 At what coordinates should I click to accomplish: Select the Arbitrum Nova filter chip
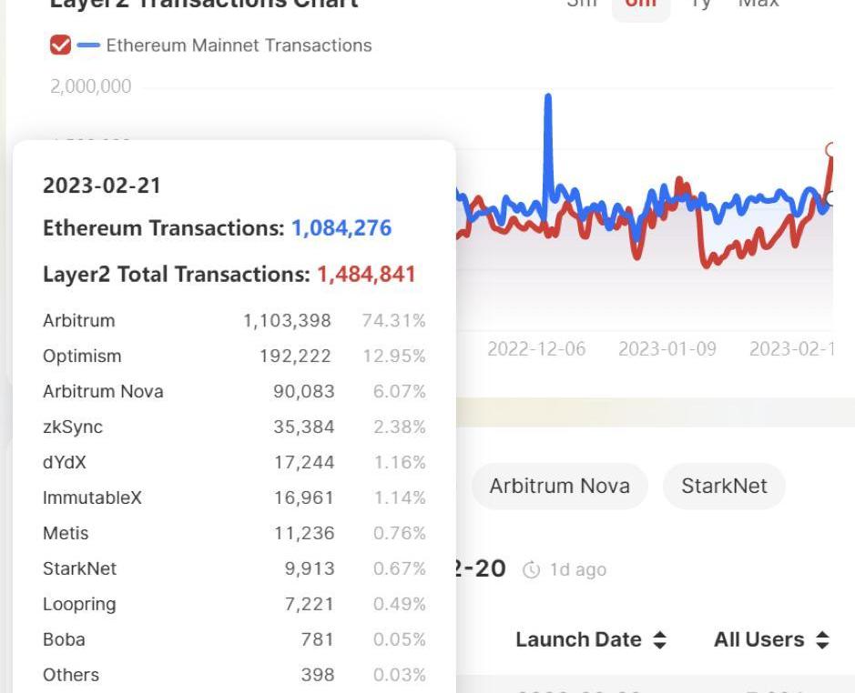(559, 486)
